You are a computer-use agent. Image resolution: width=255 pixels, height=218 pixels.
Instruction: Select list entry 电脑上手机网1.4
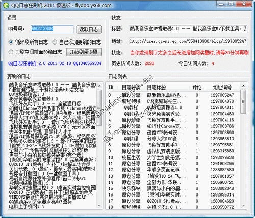click(27, 207)
